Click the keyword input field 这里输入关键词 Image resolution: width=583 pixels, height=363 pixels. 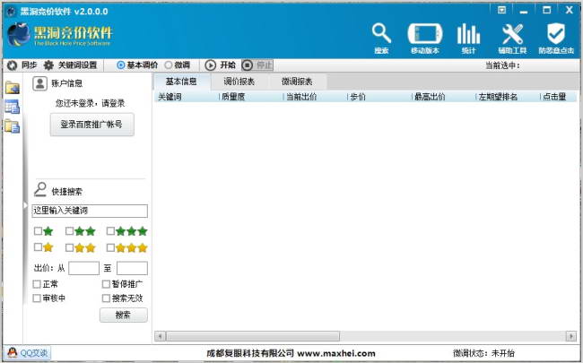point(89,211)
